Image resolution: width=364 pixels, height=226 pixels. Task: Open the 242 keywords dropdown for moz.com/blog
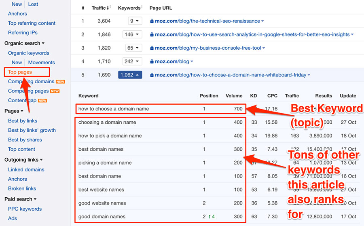pyautogui.click(x=132, y=61)
